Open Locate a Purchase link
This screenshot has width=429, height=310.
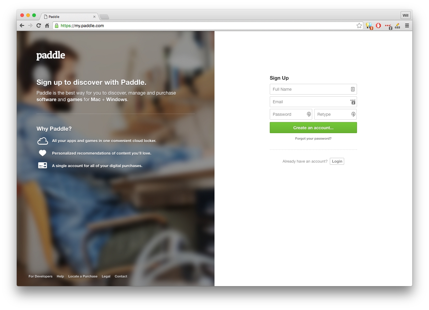(83, 276)
